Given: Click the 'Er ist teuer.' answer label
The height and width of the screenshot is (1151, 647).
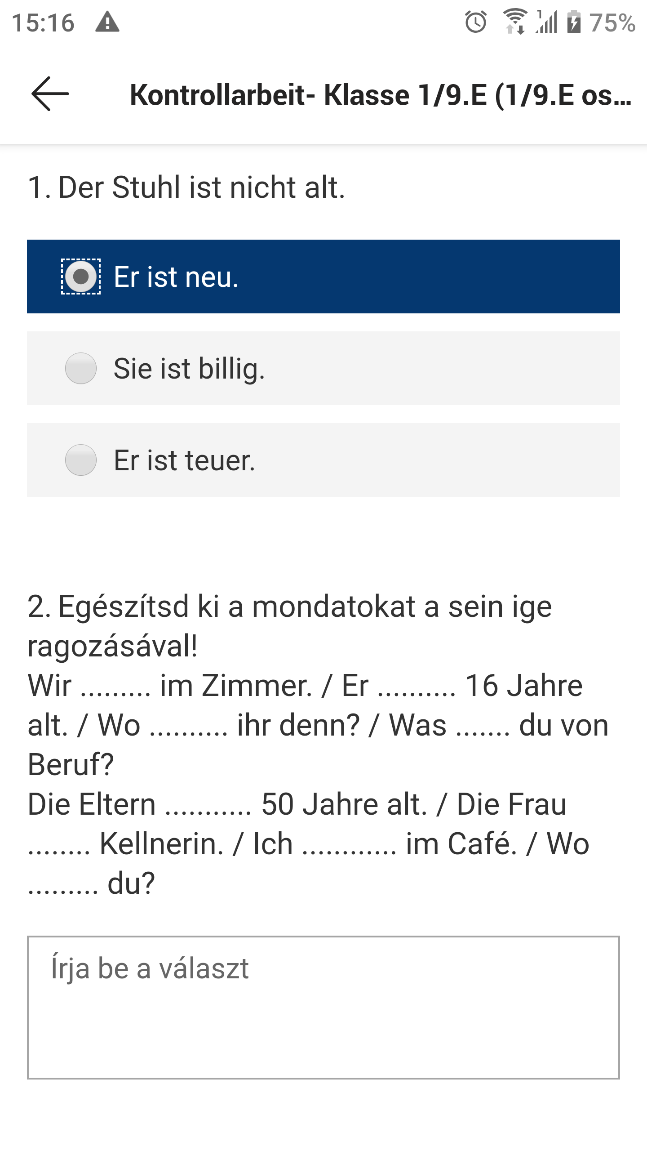Looking at the screenshot, I should 184,460.
